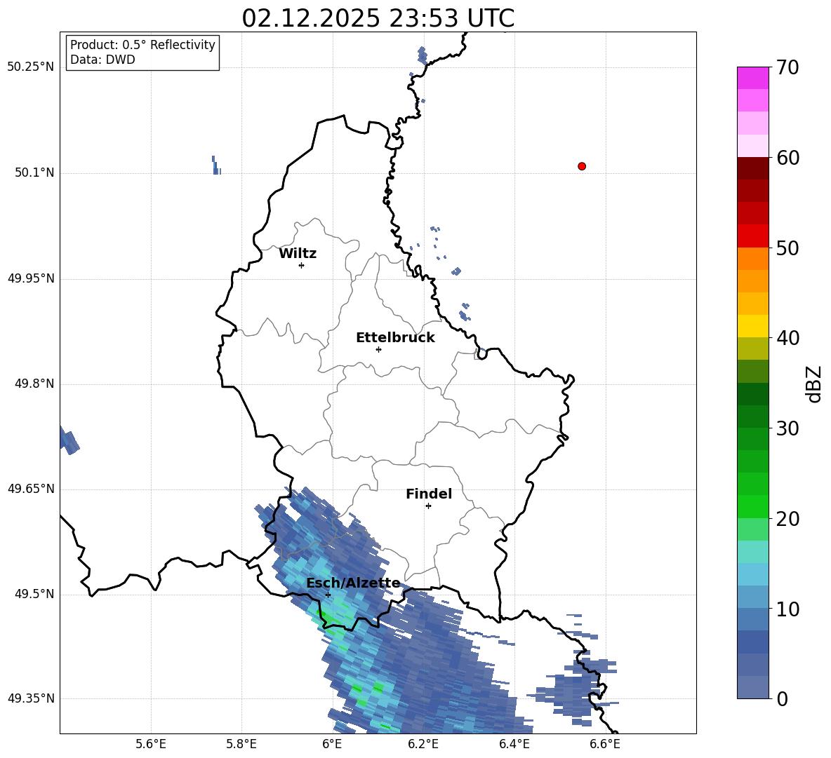Click the Findel city label
This screenshot has width=831, height=758.
coord(429,494)
